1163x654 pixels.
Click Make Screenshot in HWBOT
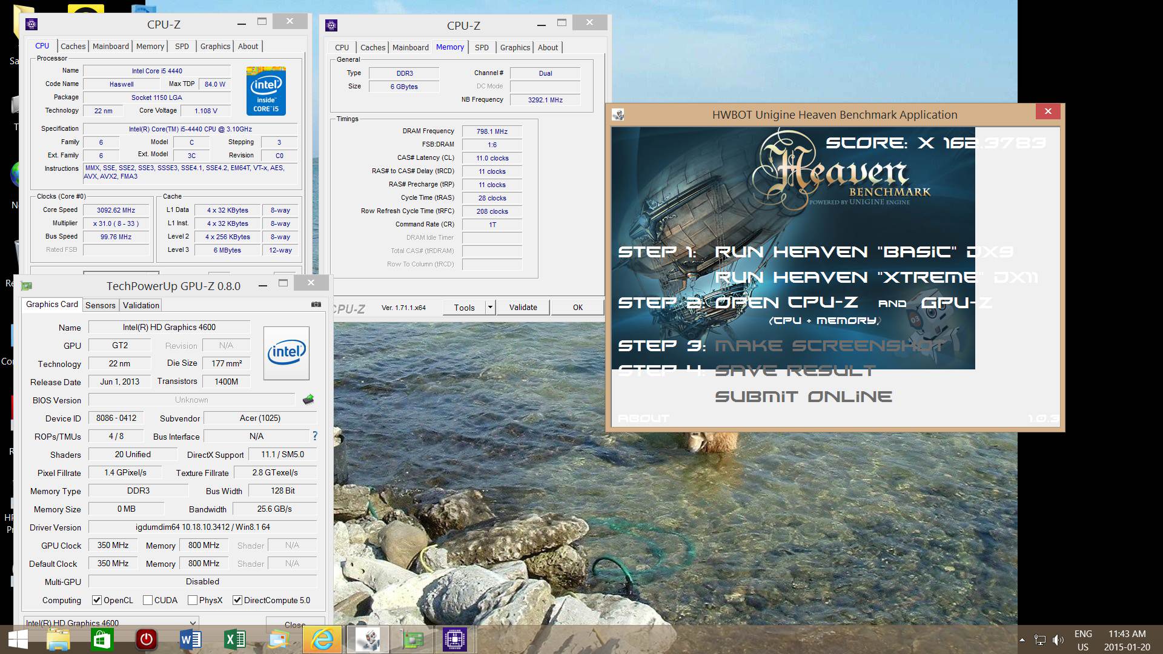[829, 346]
